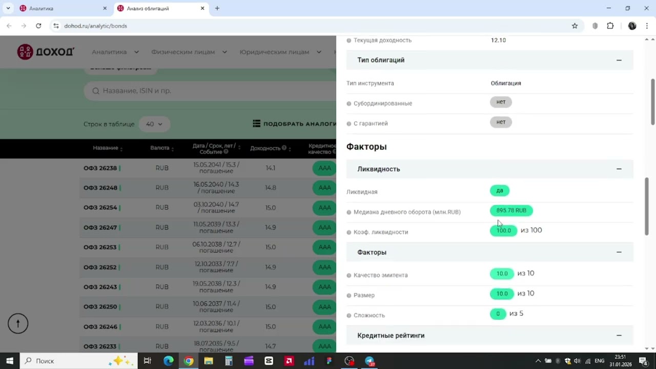The height and width of the screenshot is (369, 656).
Task: View site information icon in address bar
Action: [x=56, y=26]
